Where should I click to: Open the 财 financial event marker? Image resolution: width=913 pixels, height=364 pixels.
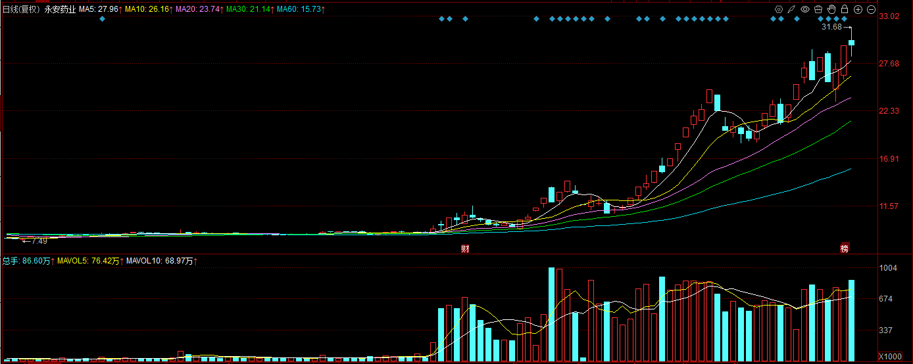pos(464,248)
